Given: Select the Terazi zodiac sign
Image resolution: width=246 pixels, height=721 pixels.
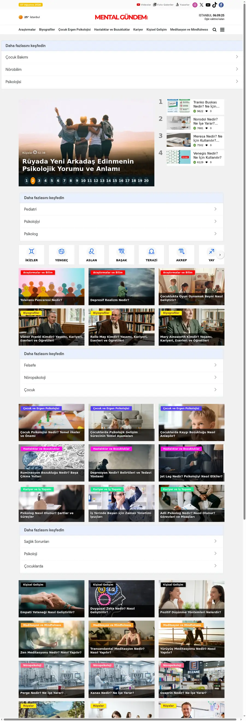Looking at the screenshot, I should (x=151, y=255).
